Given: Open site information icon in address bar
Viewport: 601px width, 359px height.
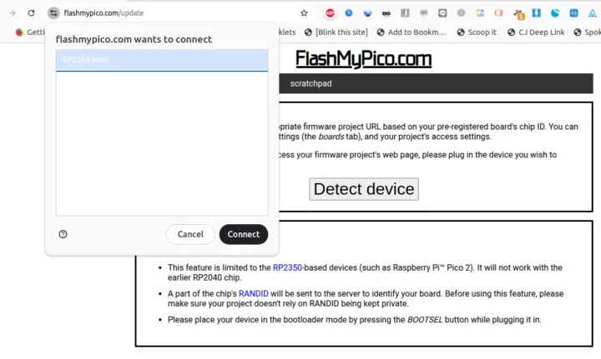Looking at the screenshot, I should point(53,13).
